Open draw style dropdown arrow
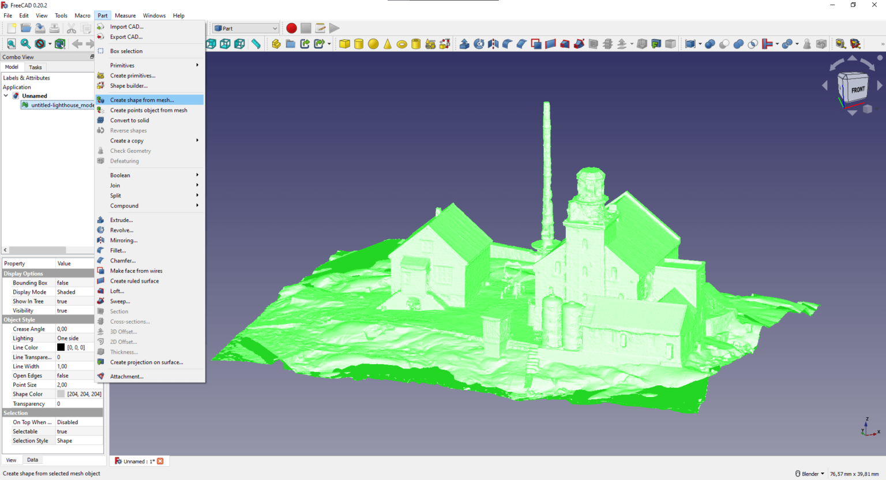 click(x=50, y=44)
